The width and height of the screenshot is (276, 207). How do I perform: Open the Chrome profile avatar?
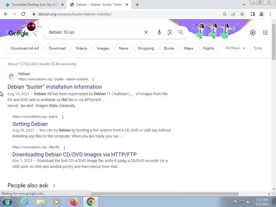(261, 14)
